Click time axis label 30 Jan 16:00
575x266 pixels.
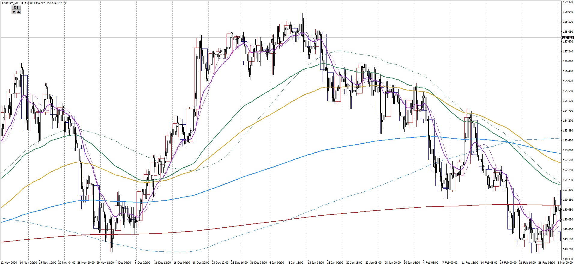tap(412, 263)
